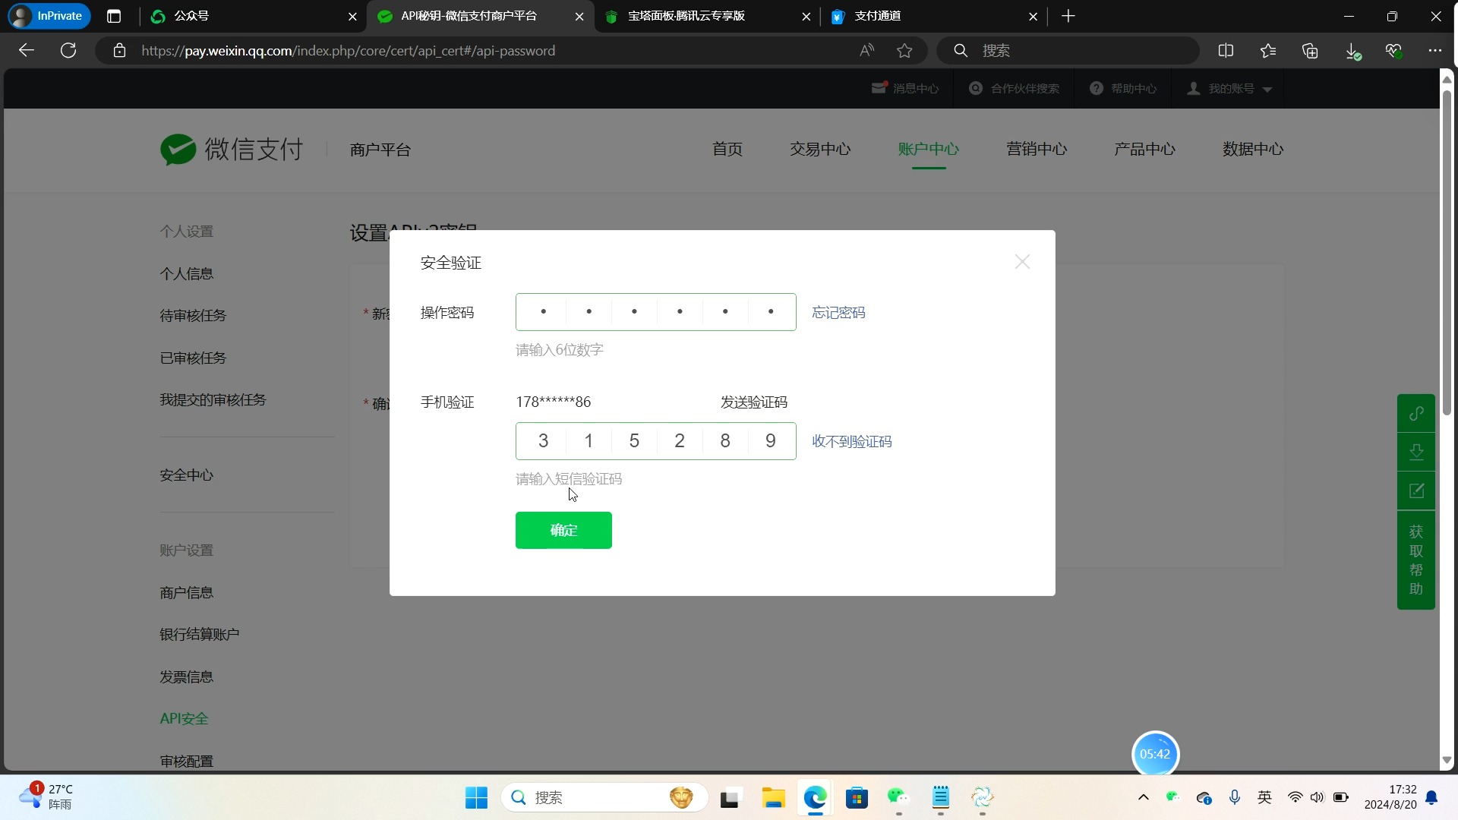Open the Collections icon in toolbar

[1310, 50]
